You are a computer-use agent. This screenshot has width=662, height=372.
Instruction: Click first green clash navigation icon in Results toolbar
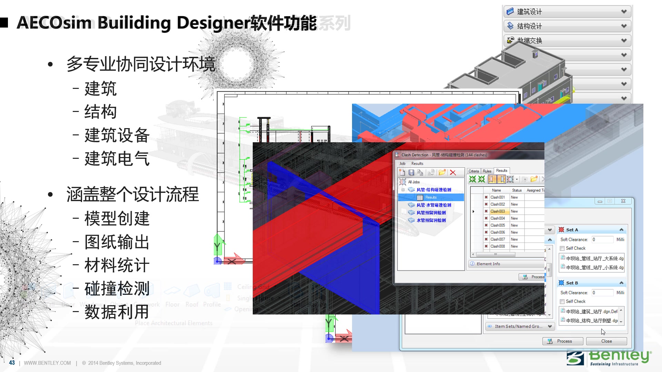(473, 179)
